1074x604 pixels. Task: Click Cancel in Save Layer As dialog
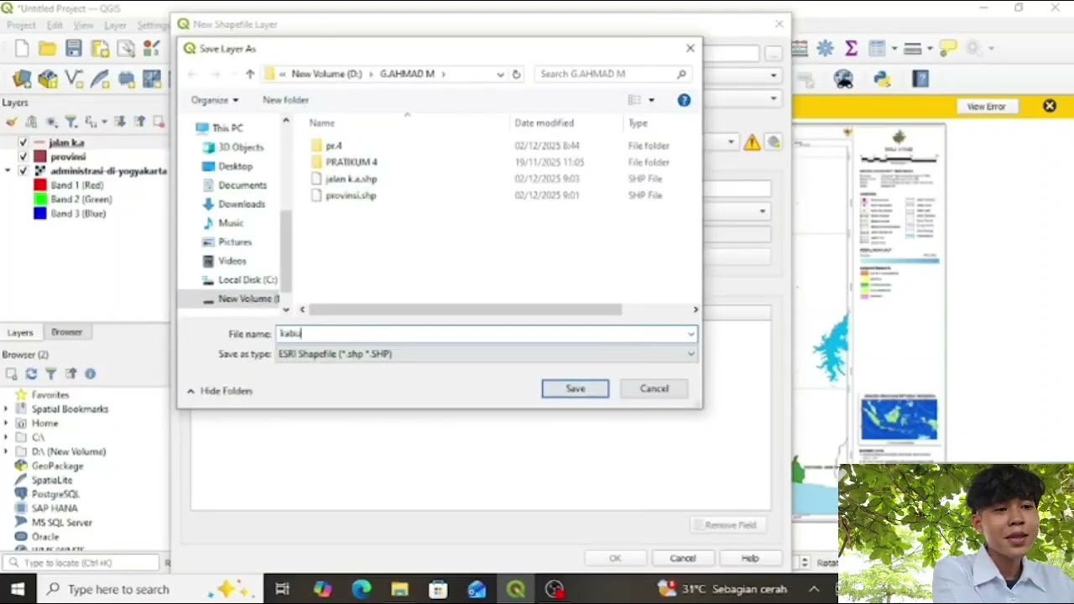pyautogui.click(x=654, y=388)
